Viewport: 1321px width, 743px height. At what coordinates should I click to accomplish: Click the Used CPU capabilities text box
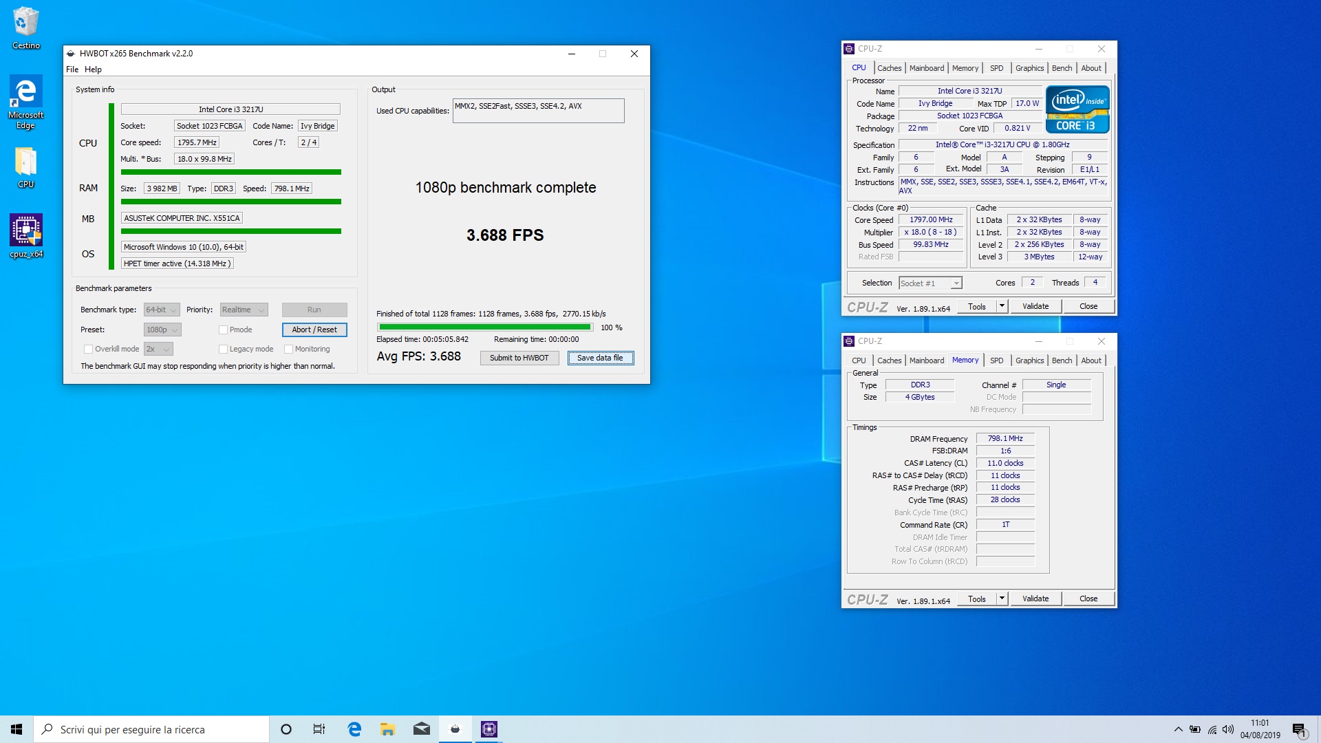coord(538,111)
